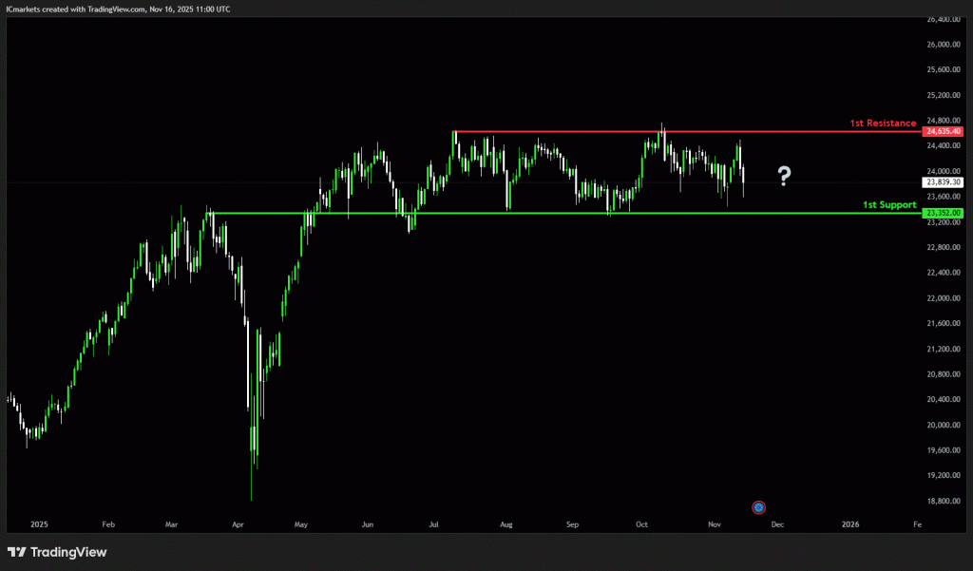The width and height of the screenshot is (973, 571).
Task: Click the Oct label on time axis
Action: pos(641,523)
